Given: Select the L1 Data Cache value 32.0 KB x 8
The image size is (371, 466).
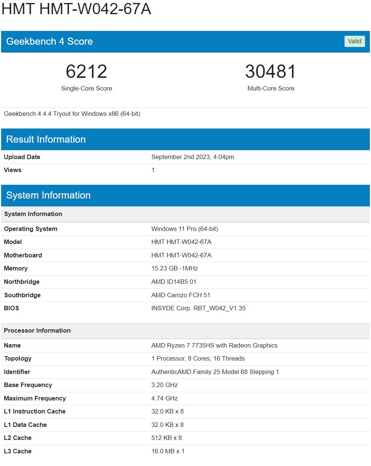Looking at the screenshot, I should pos(168,425).
